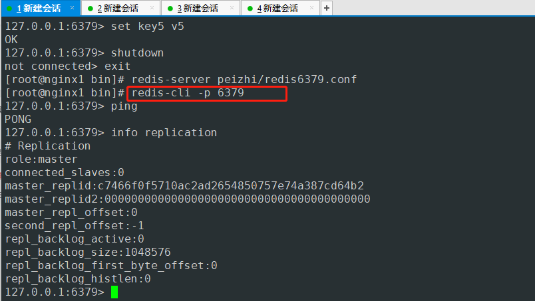Add a new session tab with plus button

point(326,8)
